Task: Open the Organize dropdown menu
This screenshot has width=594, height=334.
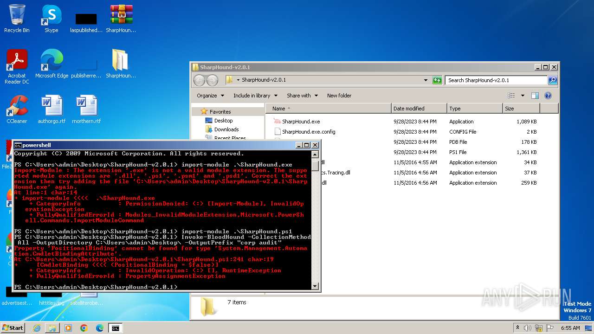Action: tap(210, 96)
